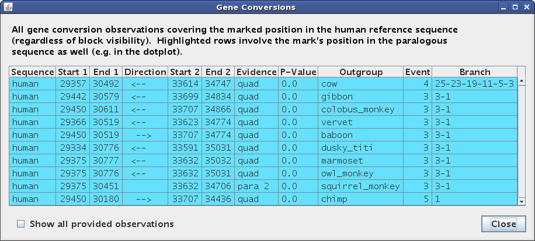
Task: Click branch value 25-23-19-11-5-3
Action: [x=474, y=84]
